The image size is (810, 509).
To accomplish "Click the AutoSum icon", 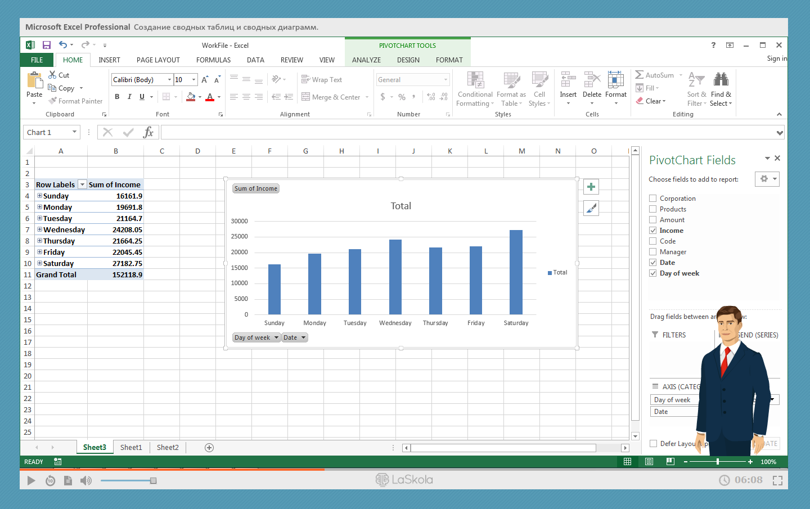I will 640,75.
